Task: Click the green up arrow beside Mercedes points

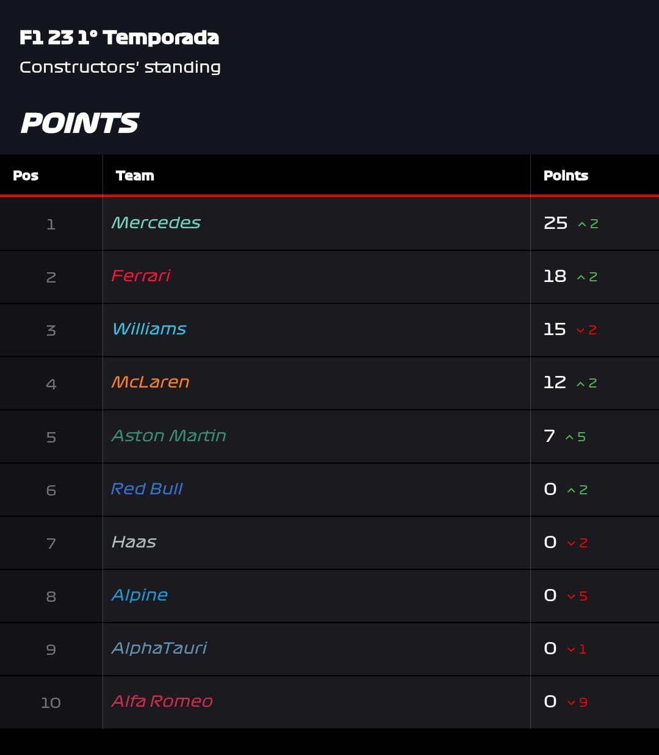Action: [x=582, y=225]
